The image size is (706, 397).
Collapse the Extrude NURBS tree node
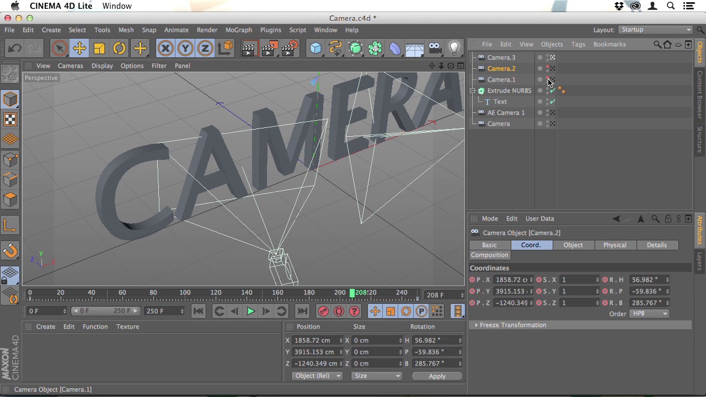tap(473, 90)
